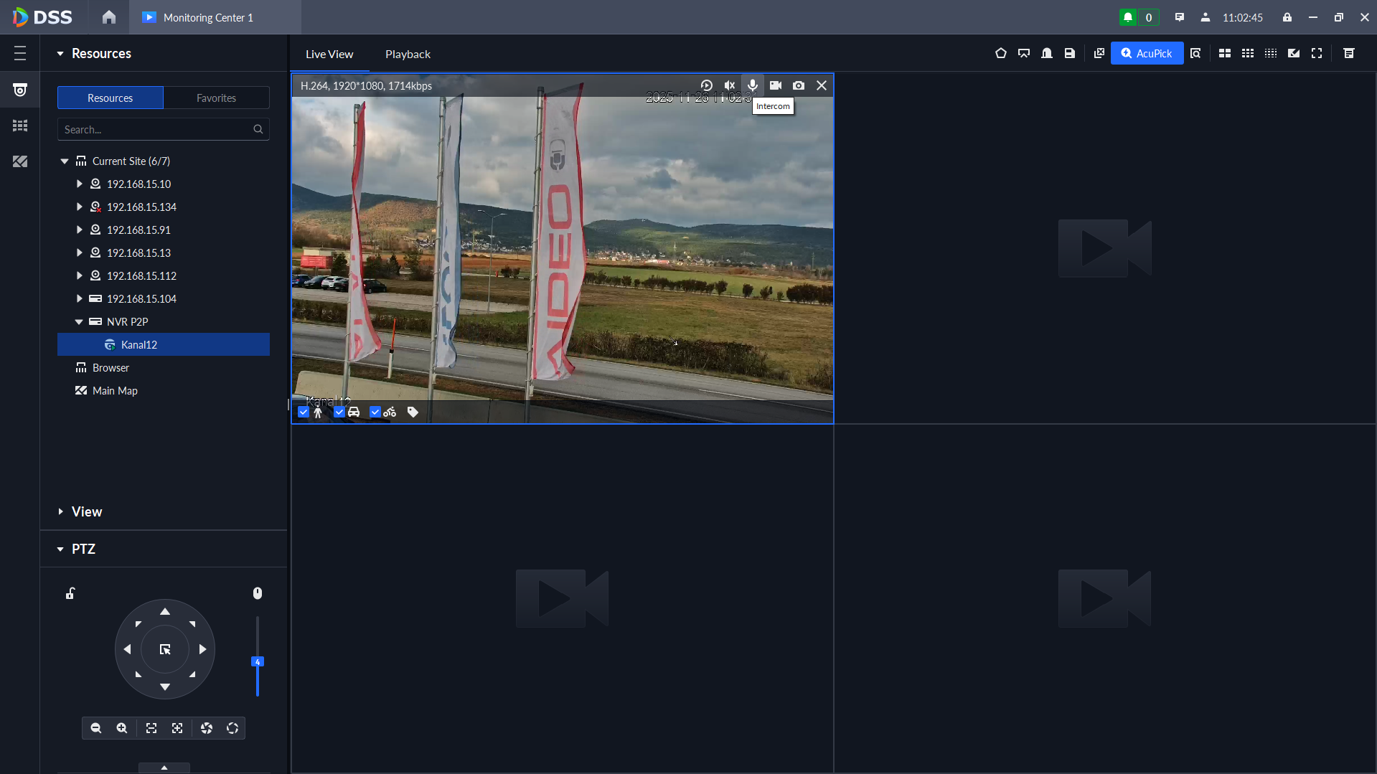Open instant playback on video tile
The height and width of the screenshot is (774, 1377).
point(706,85)
